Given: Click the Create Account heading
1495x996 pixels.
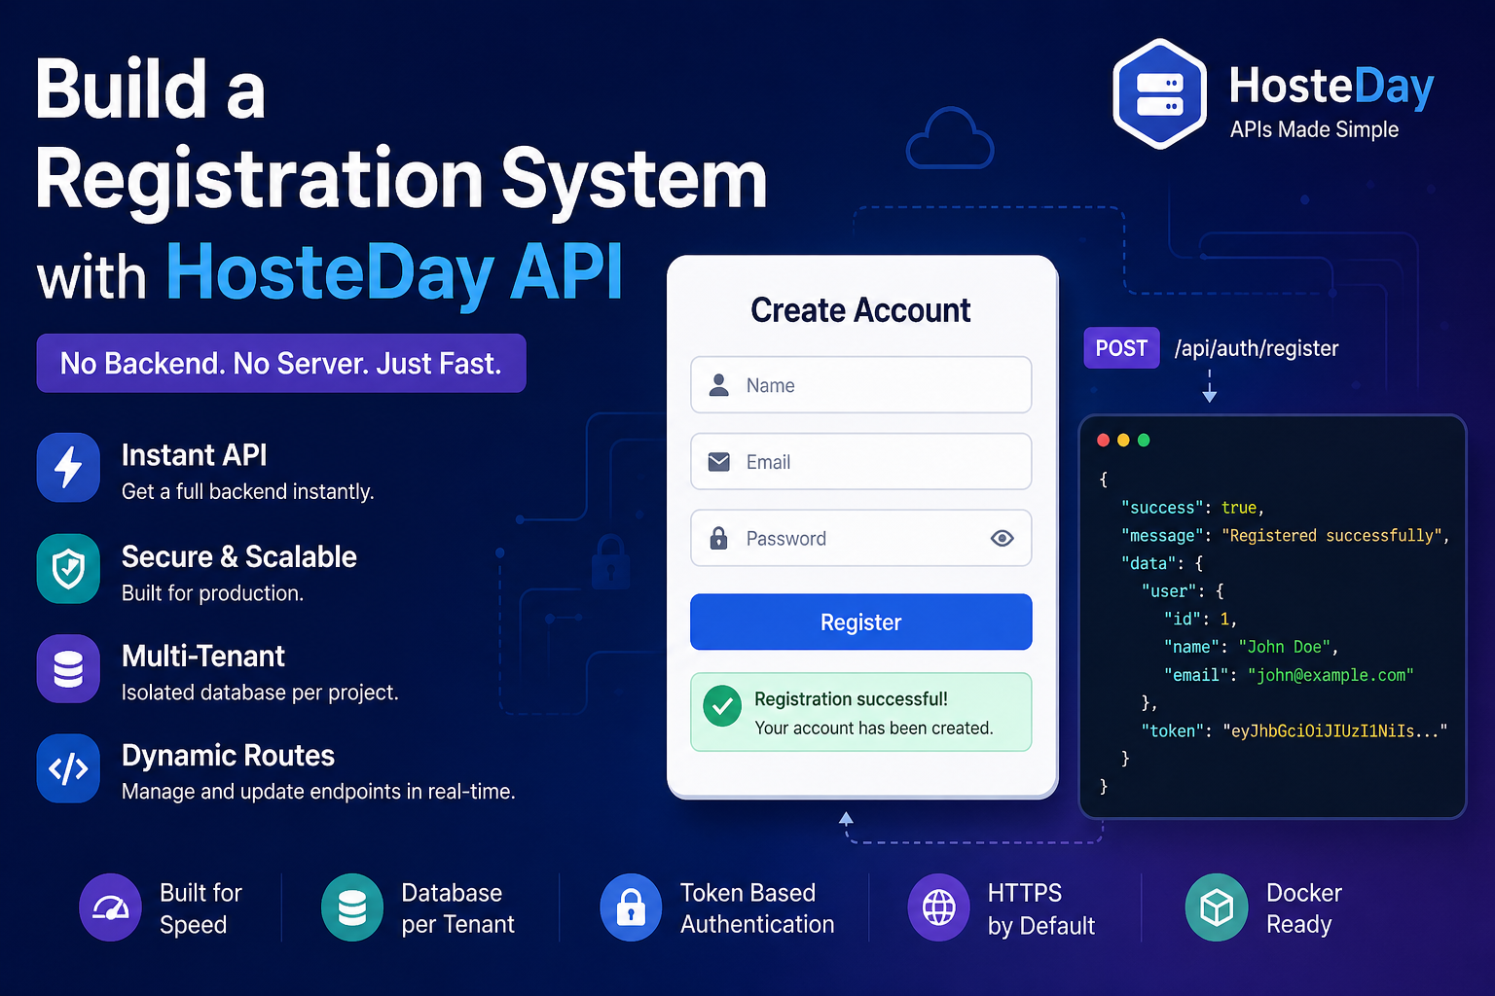Looking at the screenshot, I should tap(860, 310).
